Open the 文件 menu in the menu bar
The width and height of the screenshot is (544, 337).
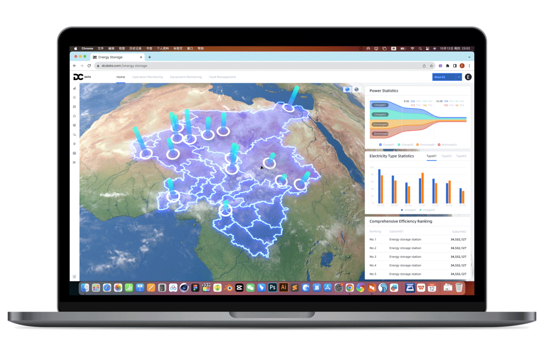101,49
